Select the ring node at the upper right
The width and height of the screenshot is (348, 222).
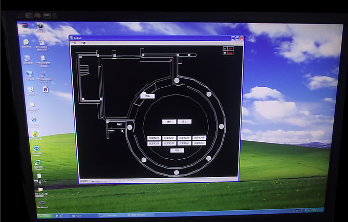pyautogui.click(x=209, y=94)
